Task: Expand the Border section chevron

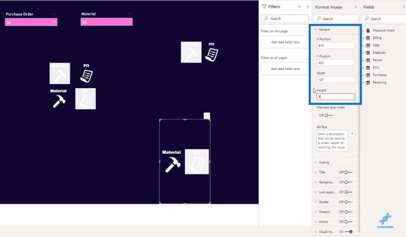Action: pos(316,202)
